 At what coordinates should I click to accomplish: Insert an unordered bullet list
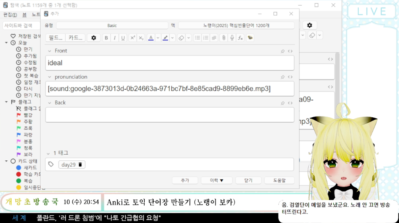click(x=197, y=38)
